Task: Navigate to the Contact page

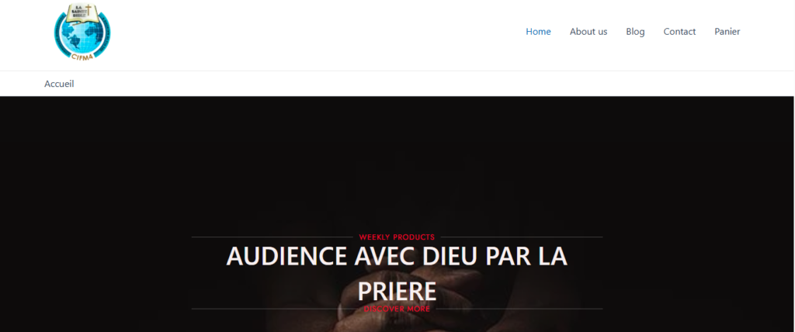Action: pos(679,32)
